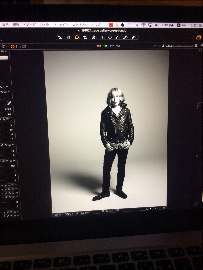Adjust the サイズ thumbnail size slider

coord(179,46)
